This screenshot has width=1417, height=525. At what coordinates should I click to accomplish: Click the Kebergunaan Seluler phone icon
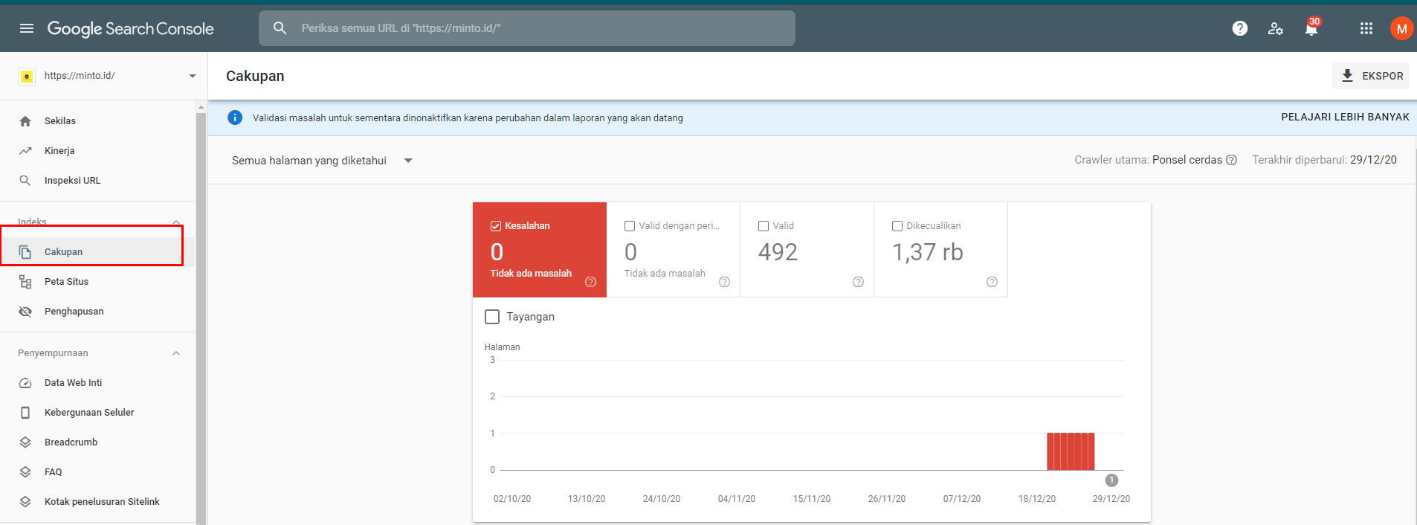pyautogui.click(x=25, y=413)
